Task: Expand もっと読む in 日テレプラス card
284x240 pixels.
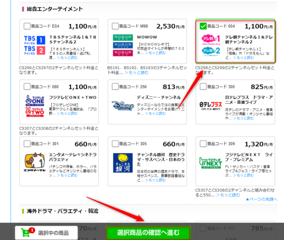Action: [244, 118]
